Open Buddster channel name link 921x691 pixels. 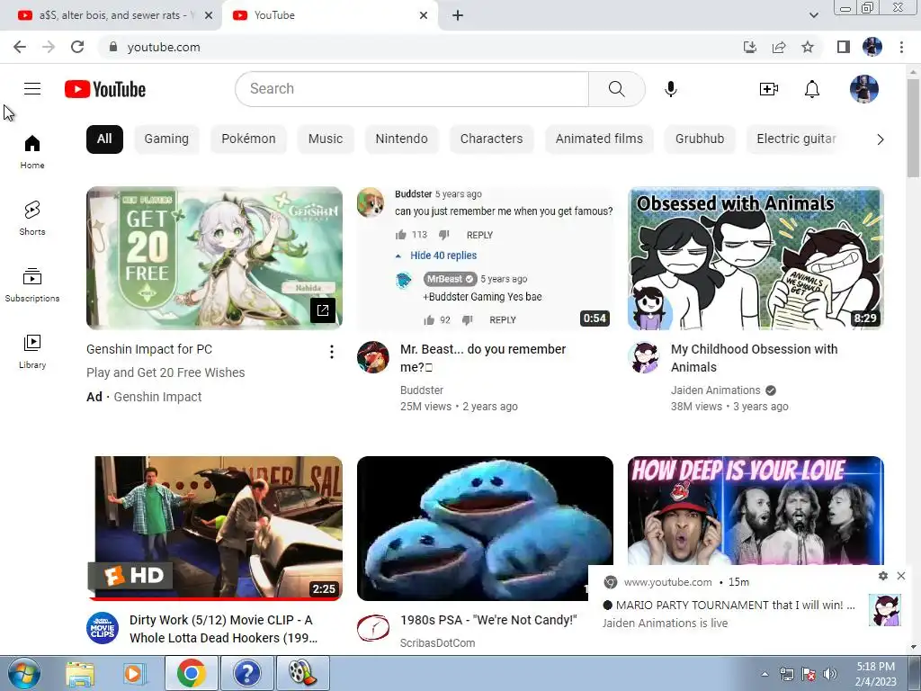tap(422, 390)
